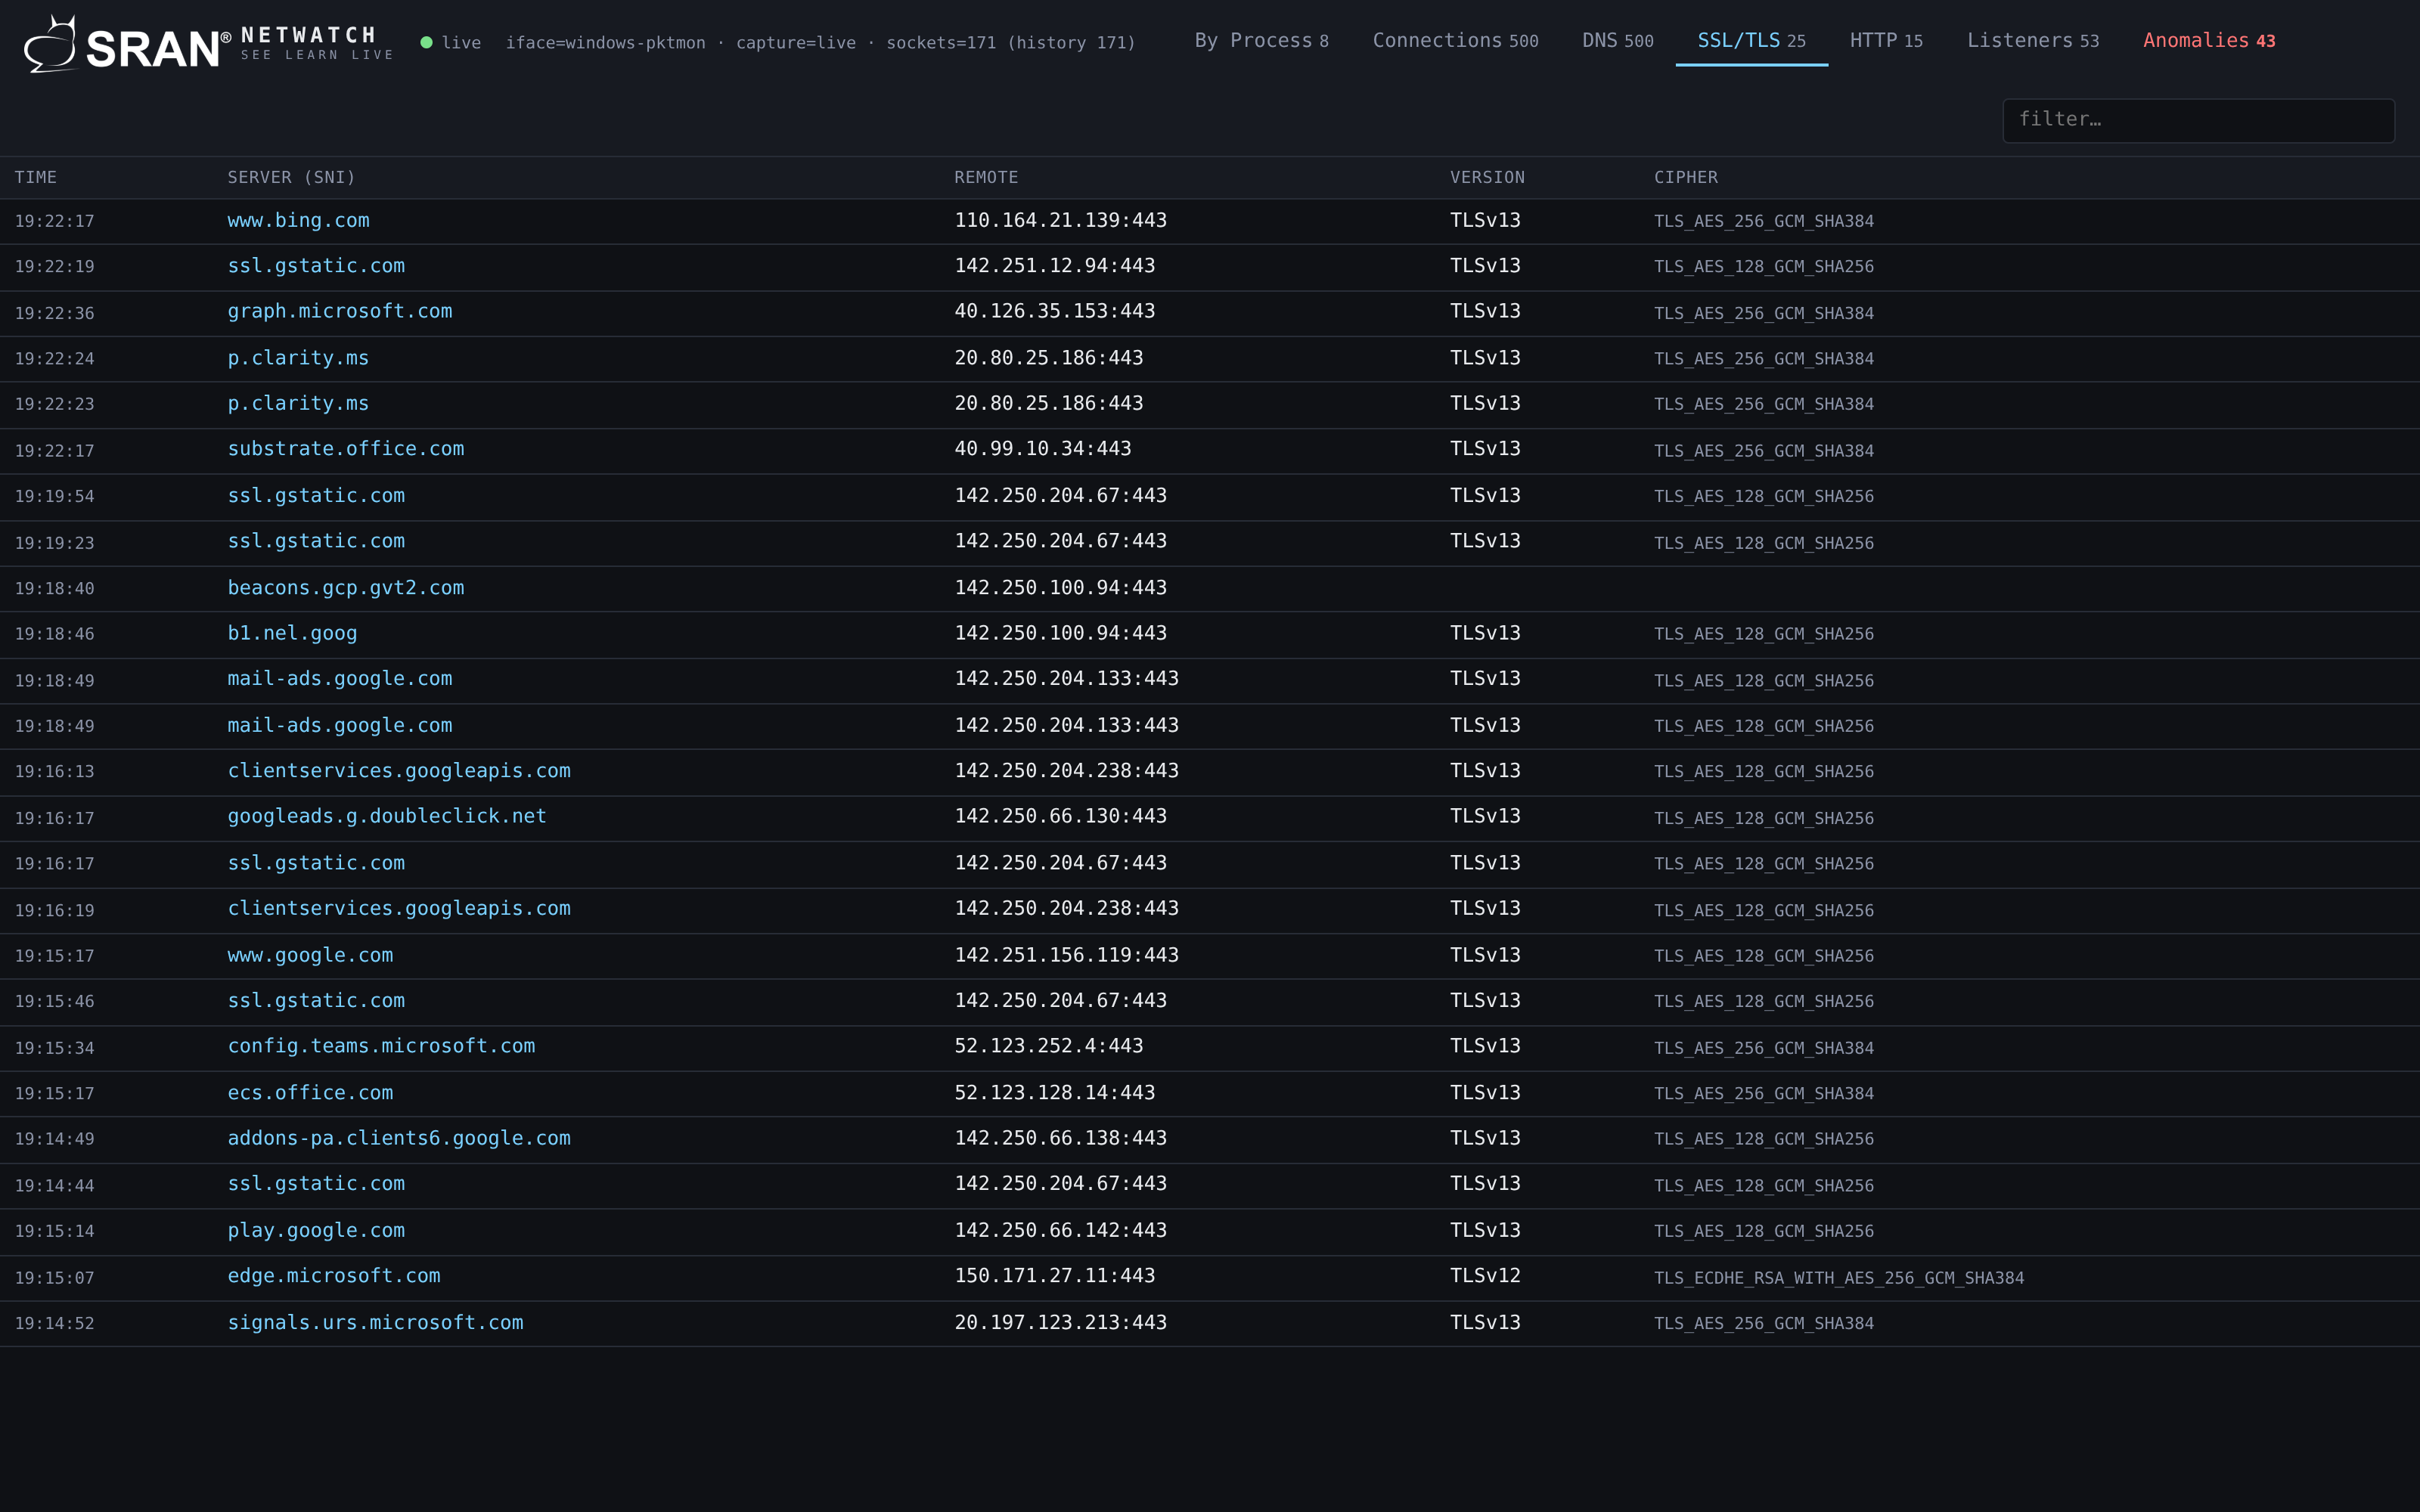Click the 19:15:07 timestamp
The height and width of the screenshot is (1512, 2420).
tap(54, 1278)
